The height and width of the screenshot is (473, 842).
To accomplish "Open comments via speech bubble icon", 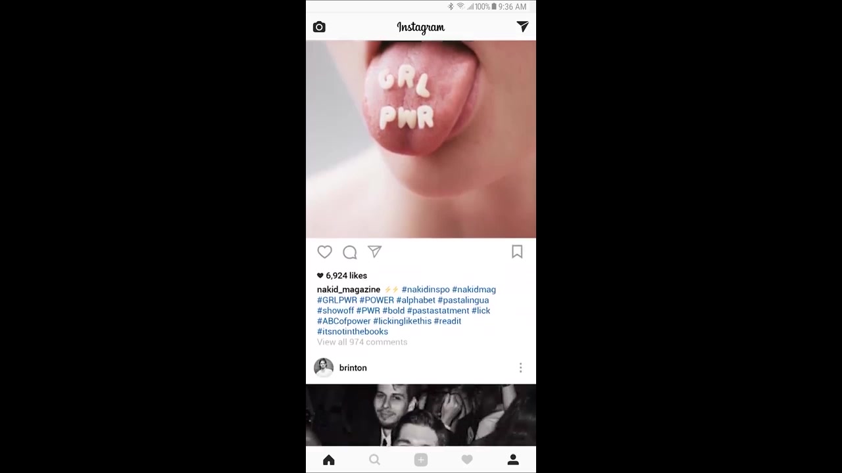I will [x=349, y=252].
